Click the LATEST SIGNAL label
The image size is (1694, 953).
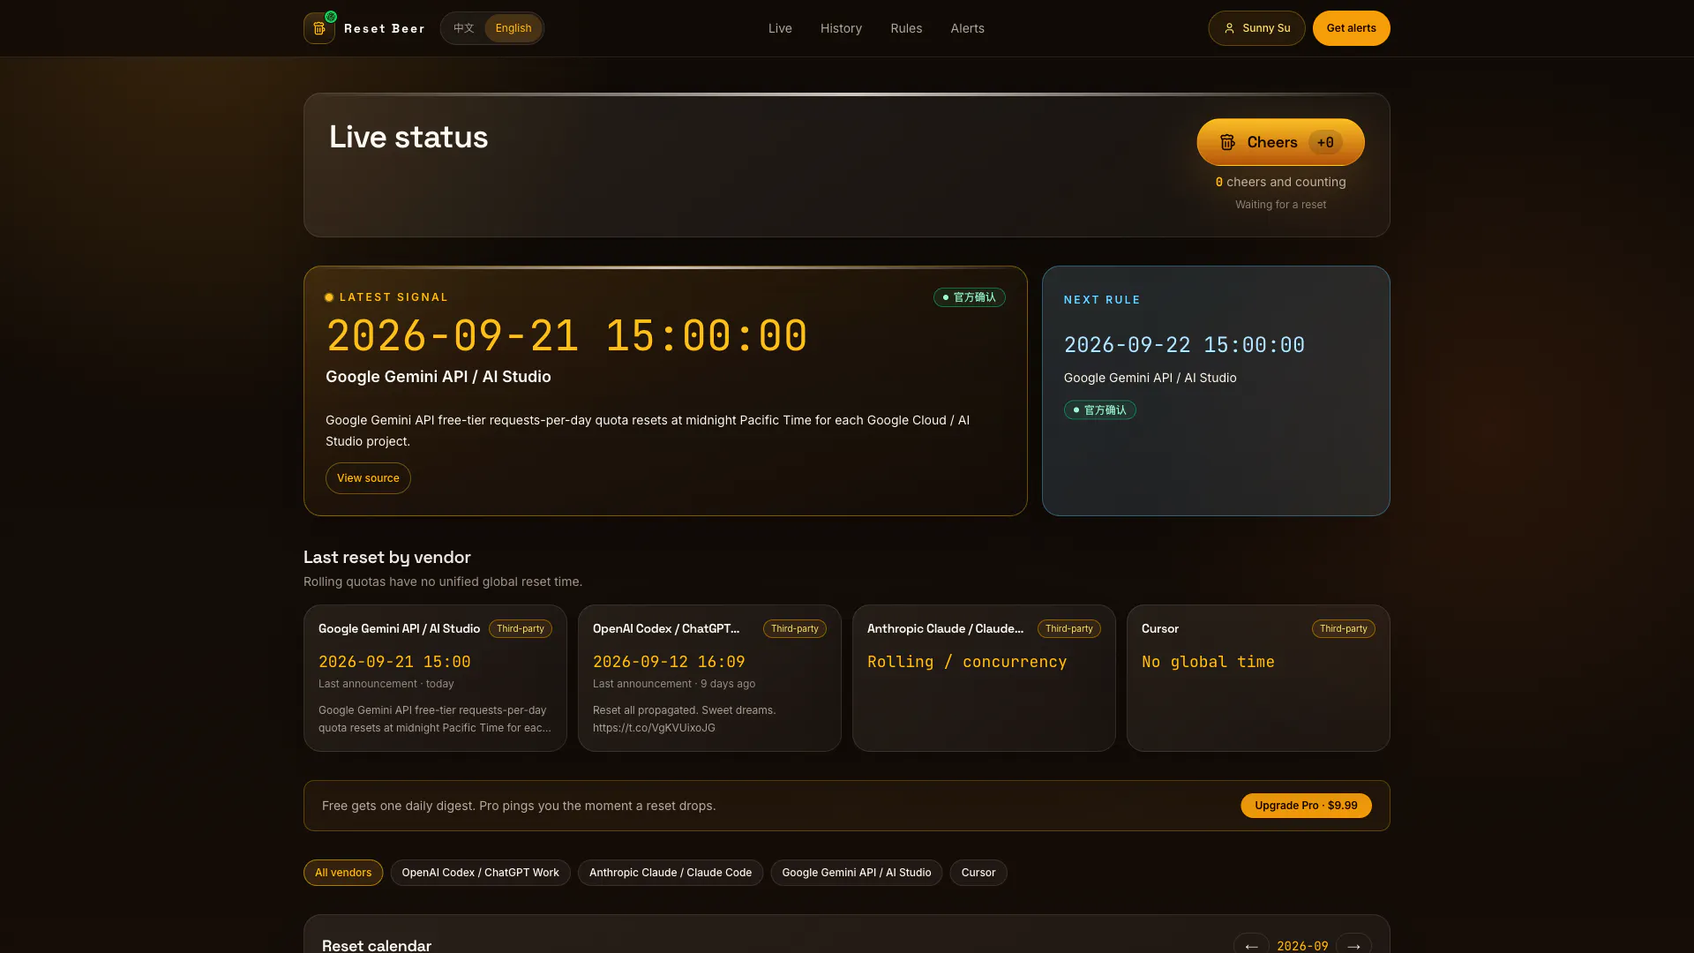pyautogui.click(x=394, y=297)
